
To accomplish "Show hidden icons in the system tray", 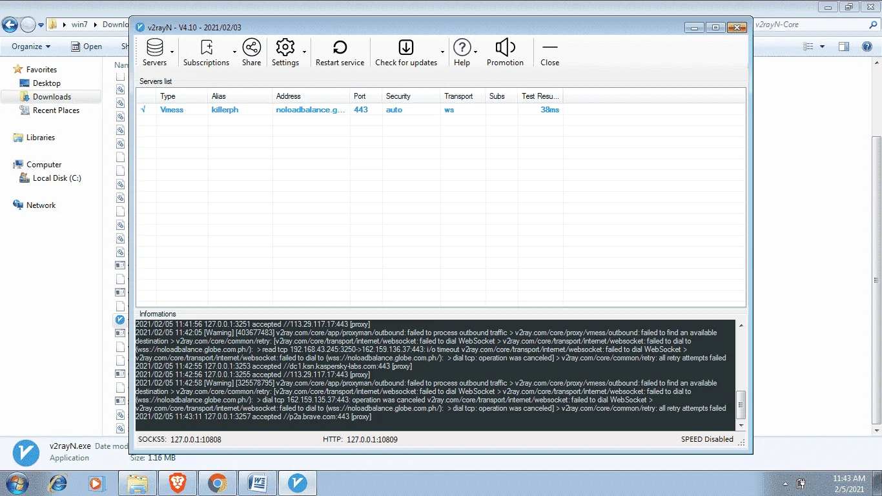I will point(785,483).
